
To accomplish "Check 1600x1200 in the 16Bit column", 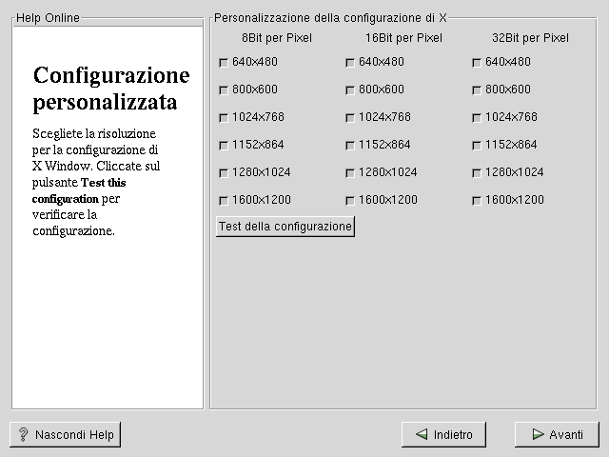I will pos(350,201).
